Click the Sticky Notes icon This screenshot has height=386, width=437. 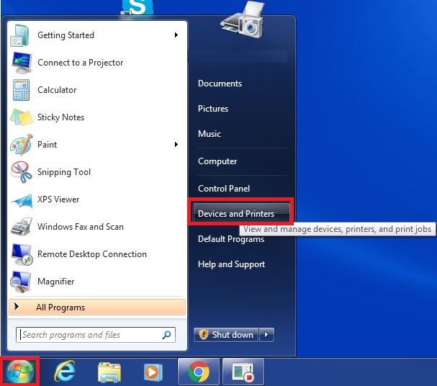point(22,117)
